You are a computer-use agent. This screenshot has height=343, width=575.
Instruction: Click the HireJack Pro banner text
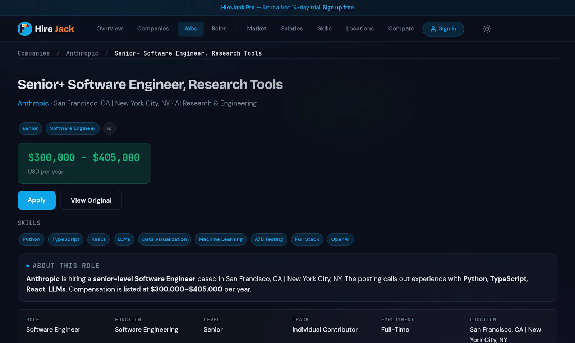click(238, 8)
